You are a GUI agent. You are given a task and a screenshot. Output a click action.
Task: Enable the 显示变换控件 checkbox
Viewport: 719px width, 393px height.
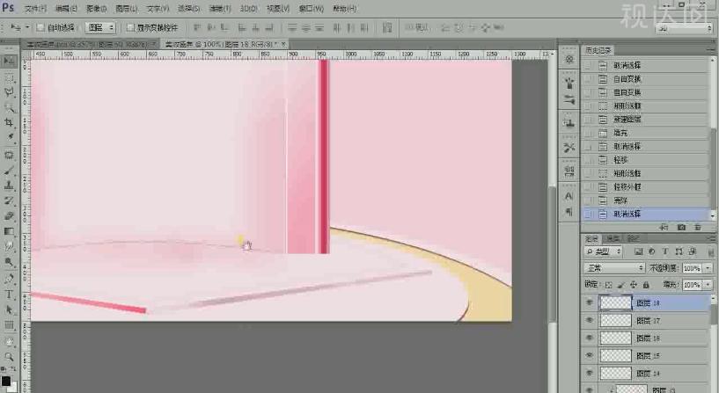pyautogui.click(x=130, y=27)
